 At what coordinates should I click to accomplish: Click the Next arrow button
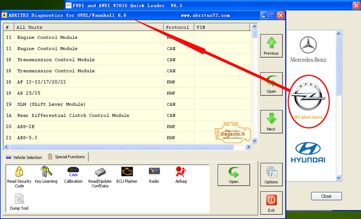271,122
